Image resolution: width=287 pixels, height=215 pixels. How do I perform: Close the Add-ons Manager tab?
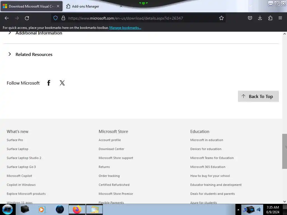coord(121,6)
